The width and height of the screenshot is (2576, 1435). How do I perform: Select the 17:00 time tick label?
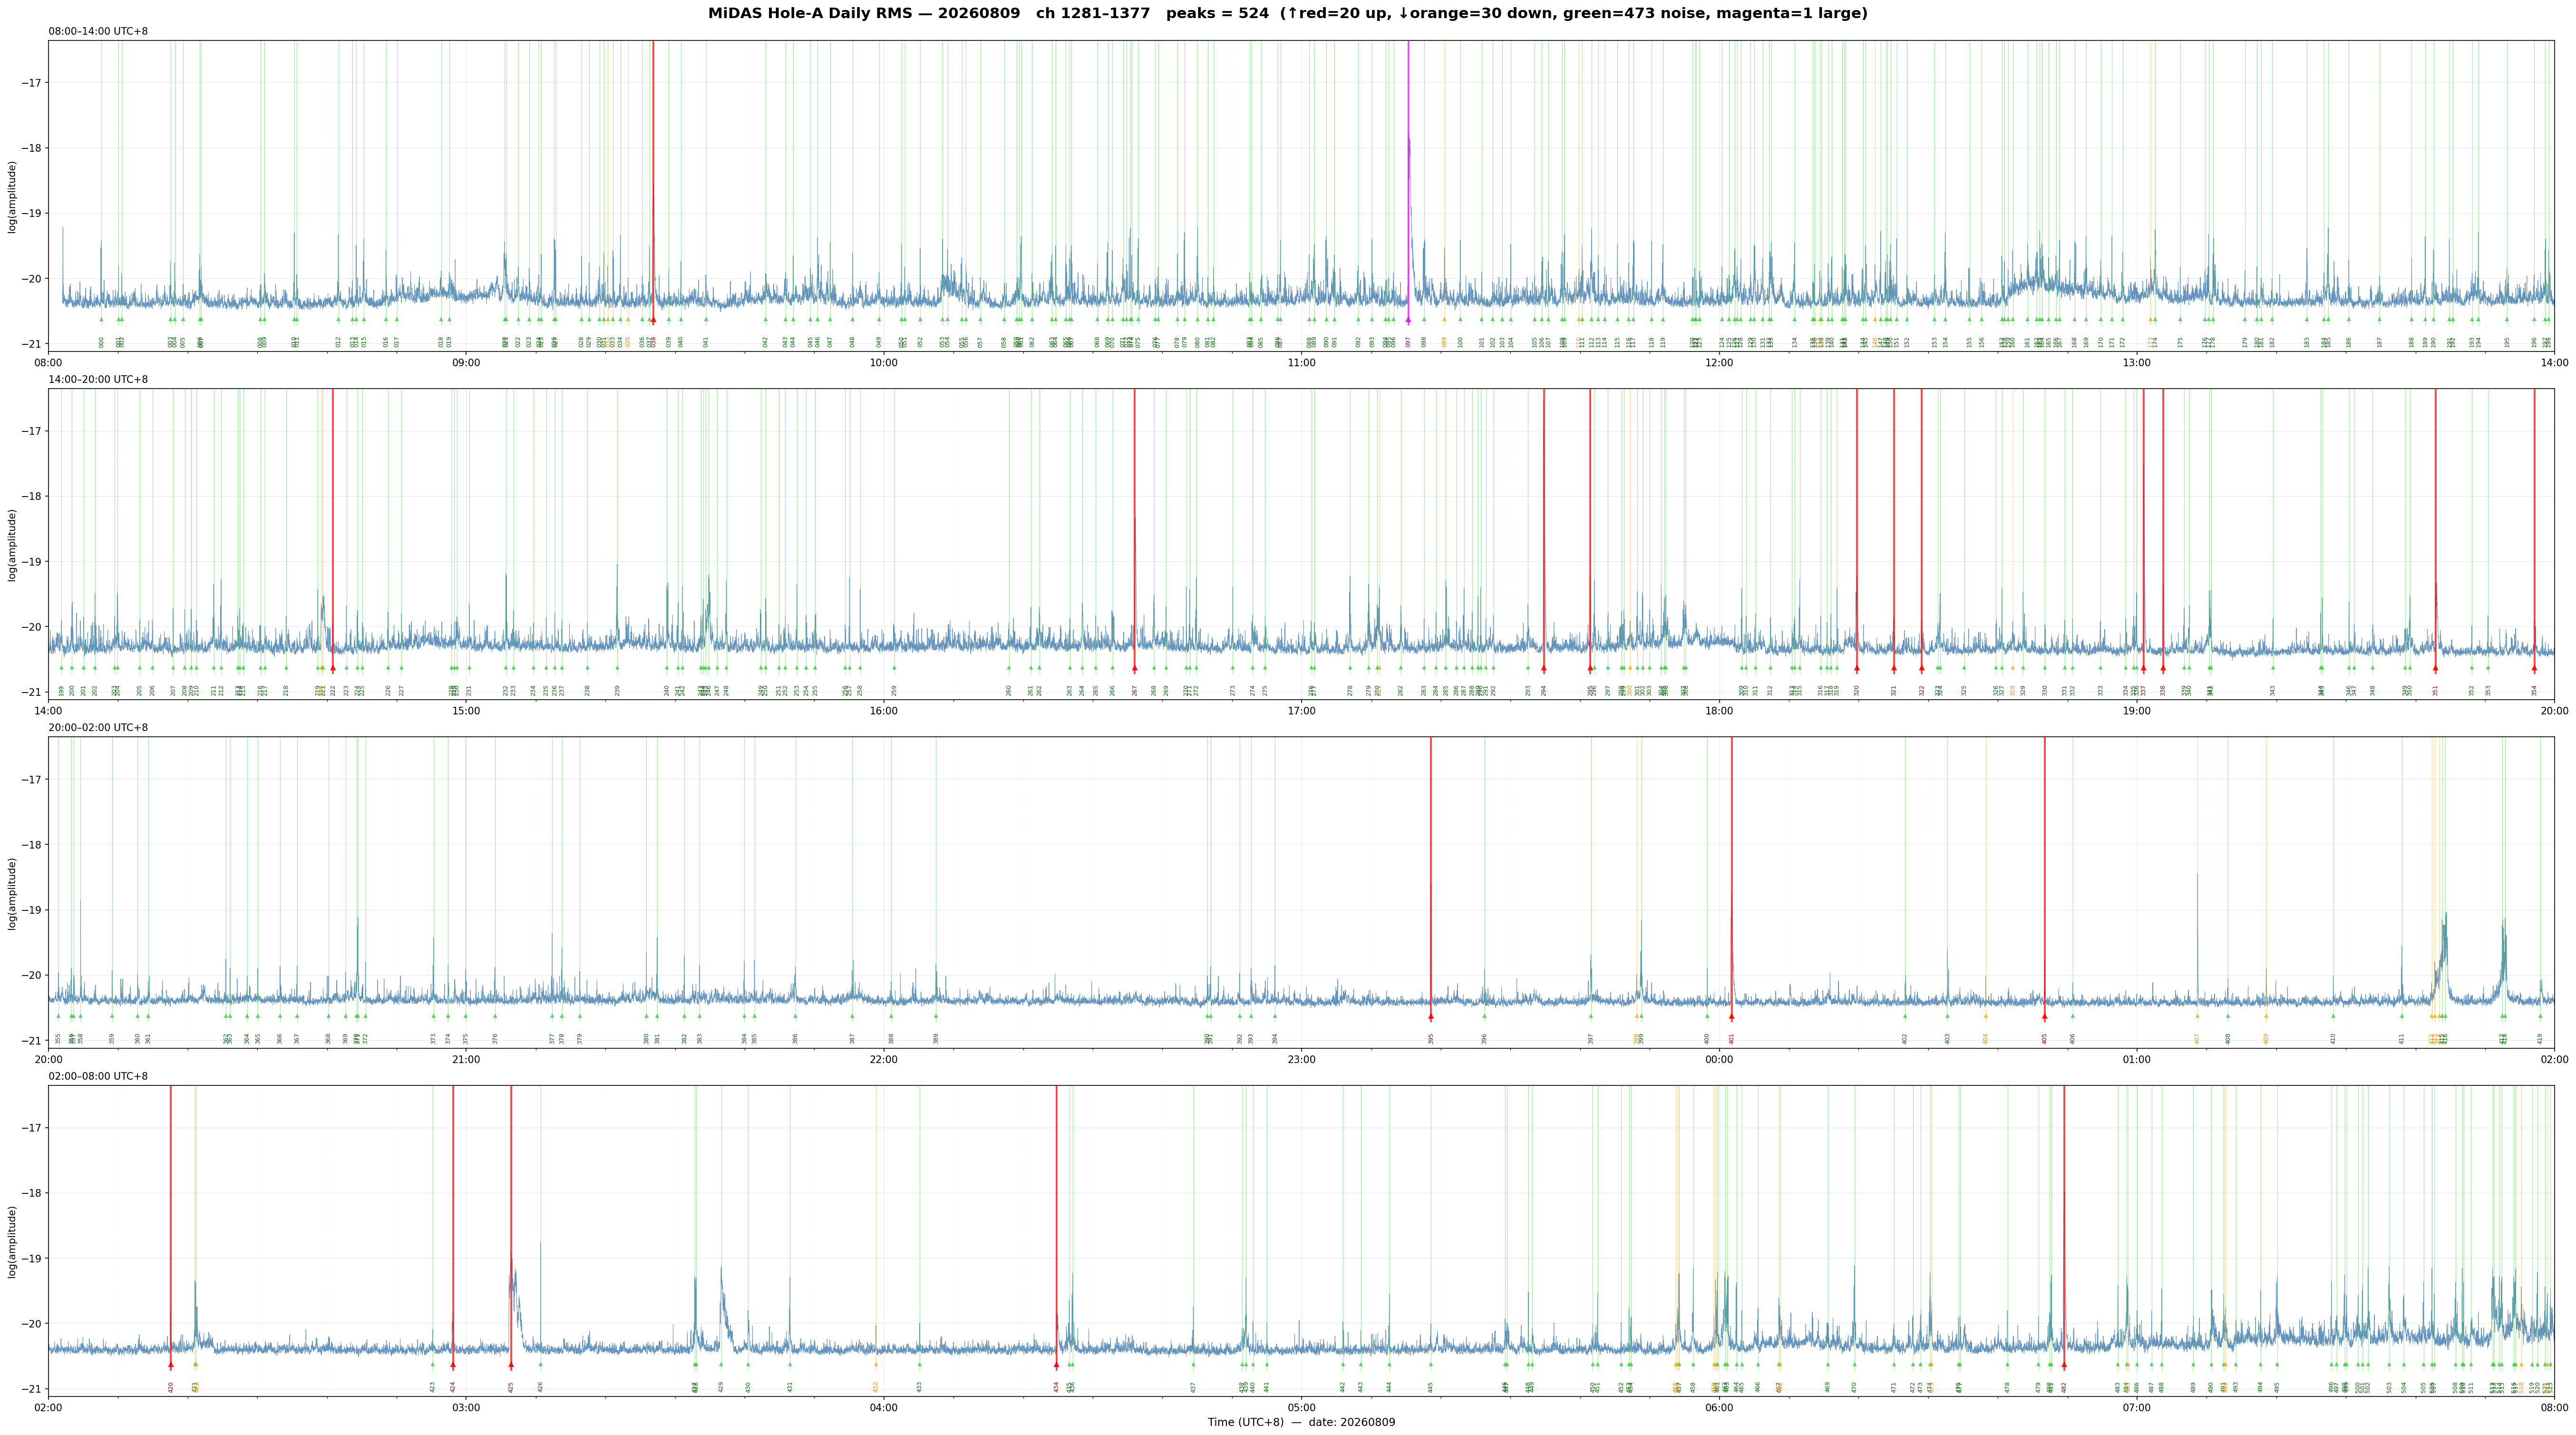1301,710
